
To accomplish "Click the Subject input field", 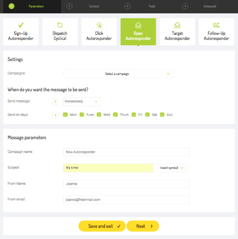I will pyautogui.click(x=108, y=168).
